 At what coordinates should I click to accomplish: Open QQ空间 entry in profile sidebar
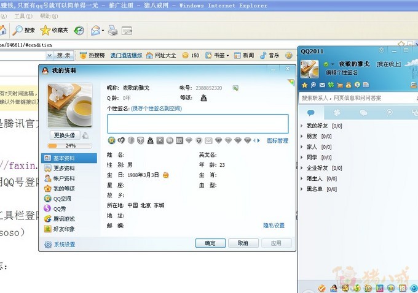(x=58, y=199)
